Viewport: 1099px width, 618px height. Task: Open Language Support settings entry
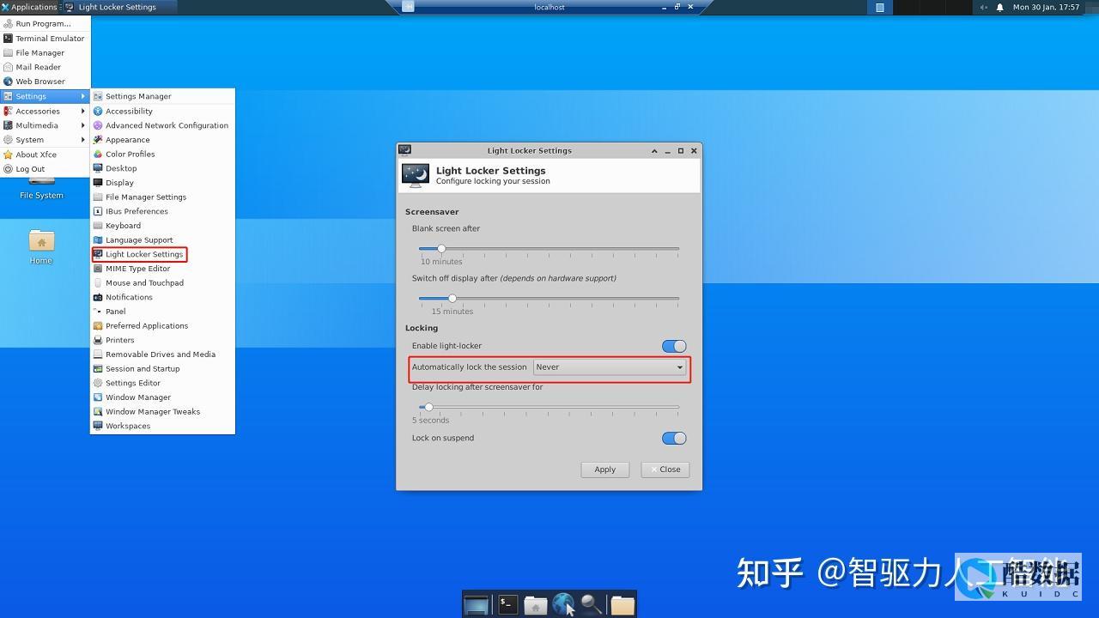162,240
